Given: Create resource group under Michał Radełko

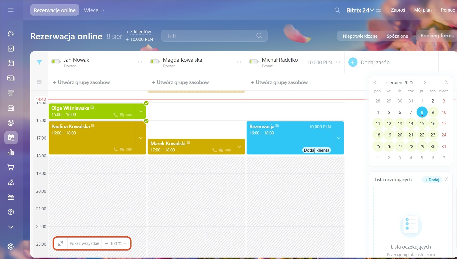Looking at the screenshot, I should (x=279, y=82).
